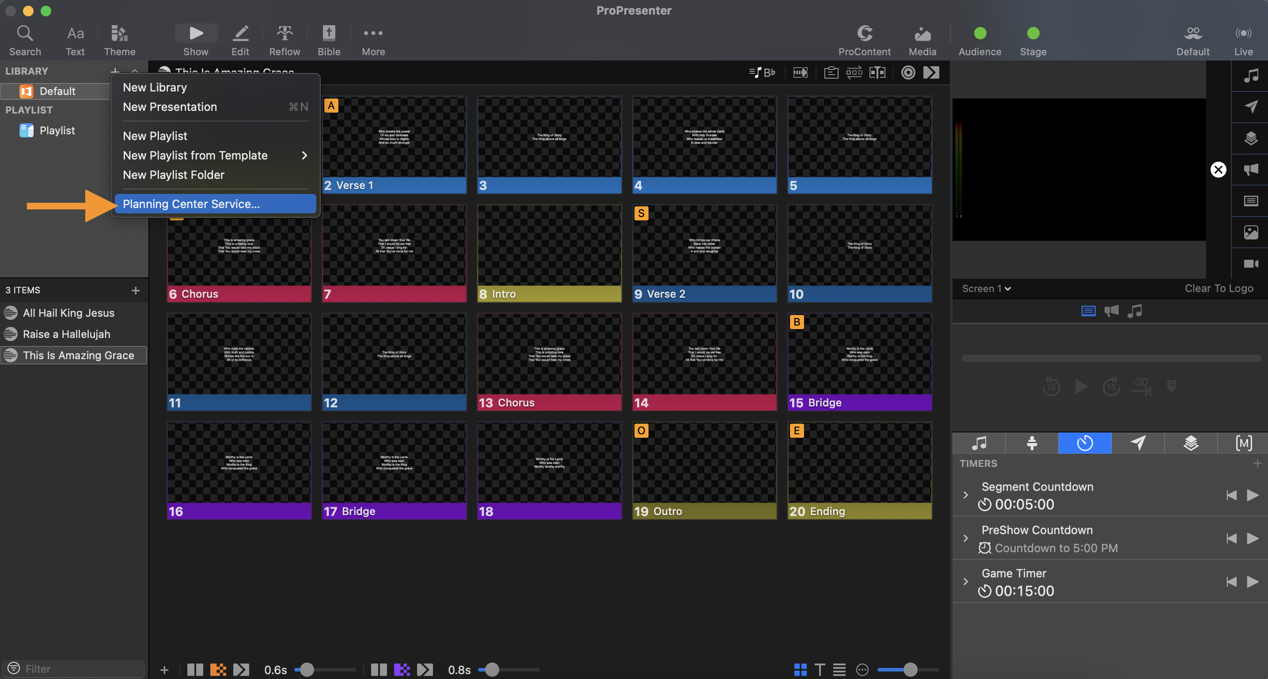Select New Playlist menu item

216,136
